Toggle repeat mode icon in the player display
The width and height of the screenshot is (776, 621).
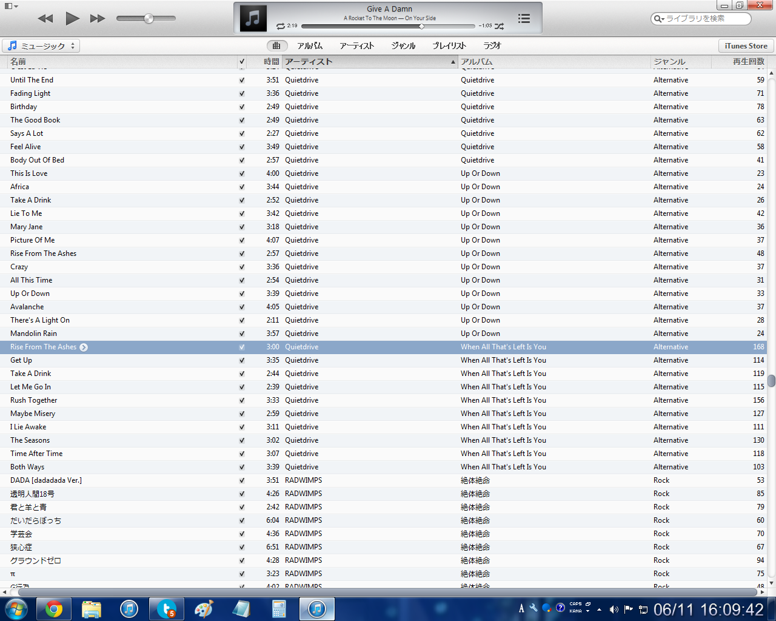coord(280,26)
